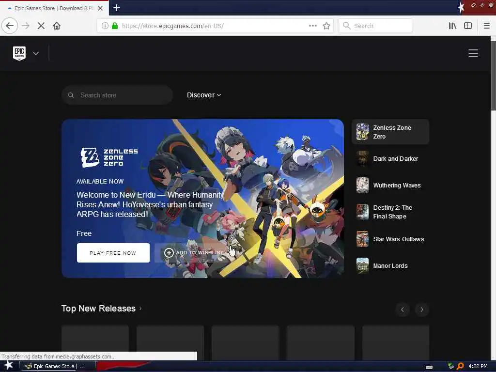The height and width of the screenshot is (372, 496).
Task: Go back to the previous page
Action: [10, 26]
